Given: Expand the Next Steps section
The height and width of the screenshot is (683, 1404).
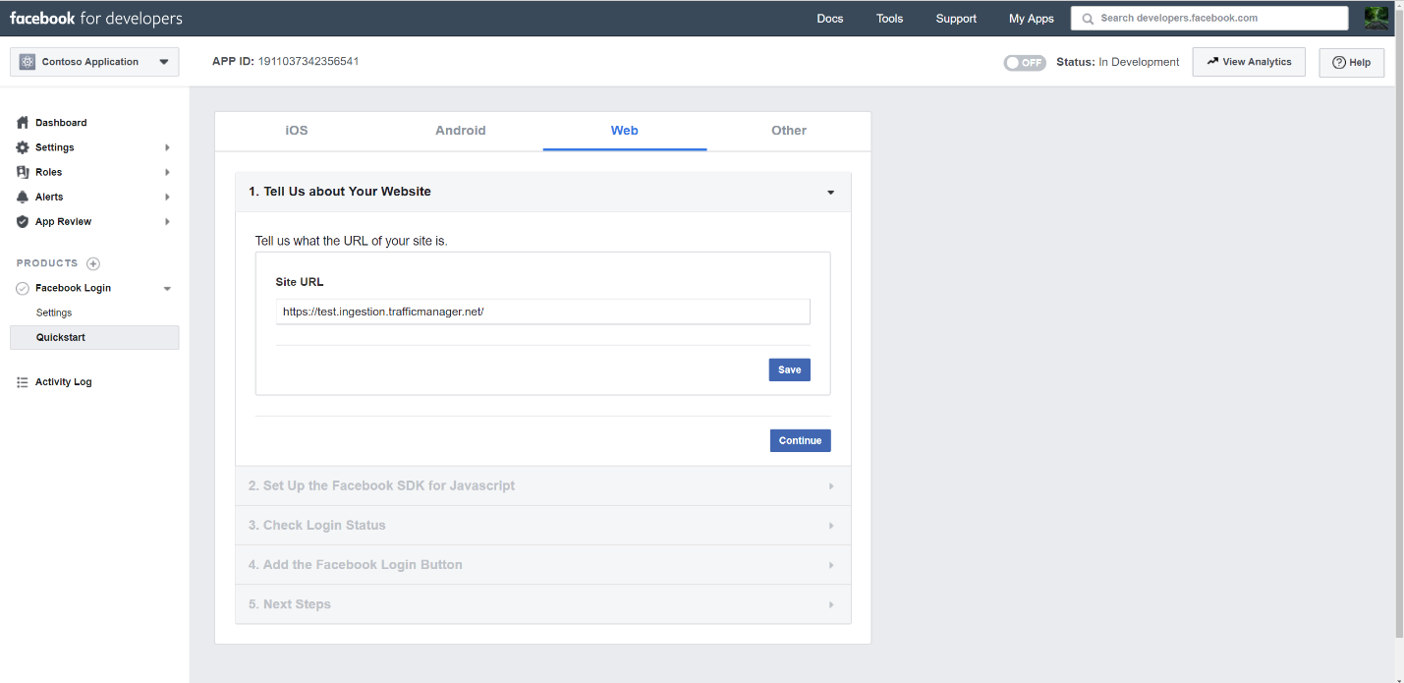Looking at the screenshot, I should click(x=542, y=603).
